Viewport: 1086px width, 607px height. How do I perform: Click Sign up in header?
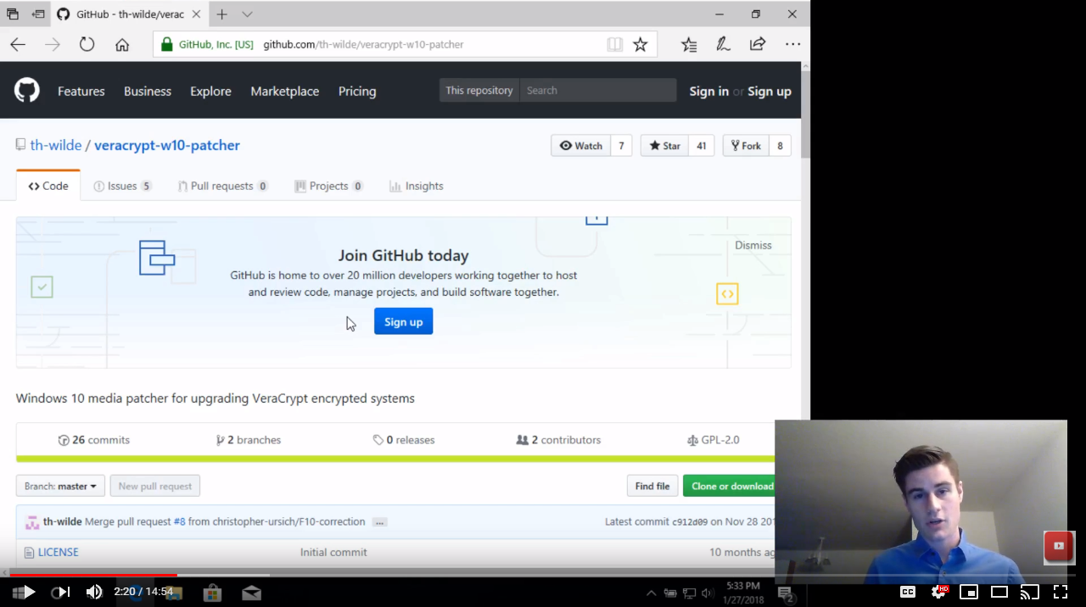(770, 91)
